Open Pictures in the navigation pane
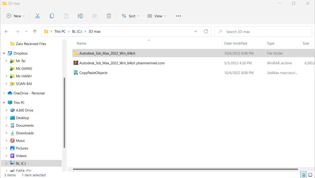This screenshot has width=315, height=178. click(22, 148)
